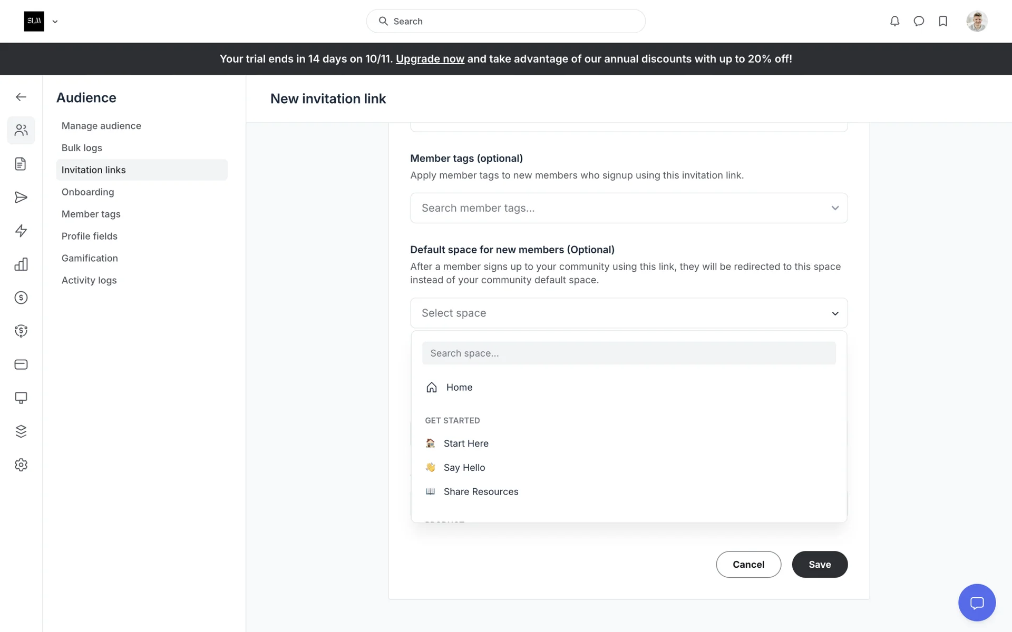Open the lightning bolt workflows icon

21,231
